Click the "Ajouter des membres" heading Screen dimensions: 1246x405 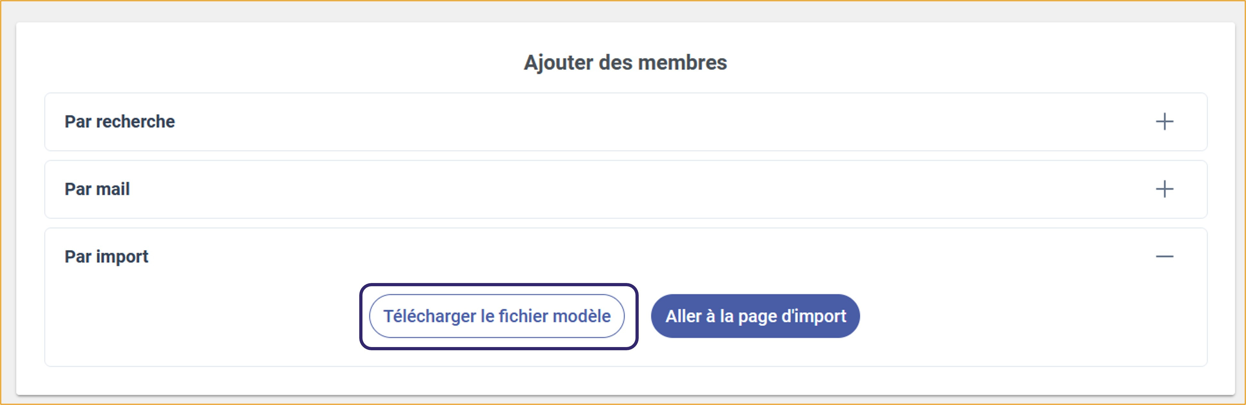(x=625, y=62)
